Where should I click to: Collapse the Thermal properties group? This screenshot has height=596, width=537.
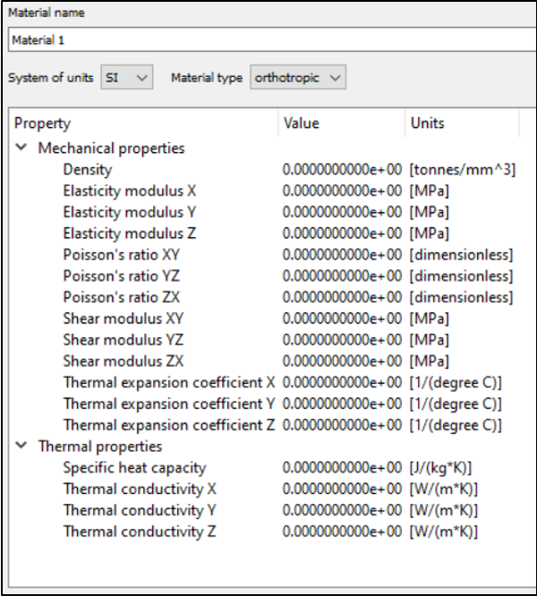point(21,446)
